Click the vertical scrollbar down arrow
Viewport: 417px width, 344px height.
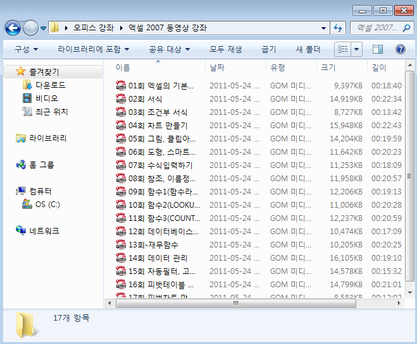pyautogui.click(x=410, y=292)
